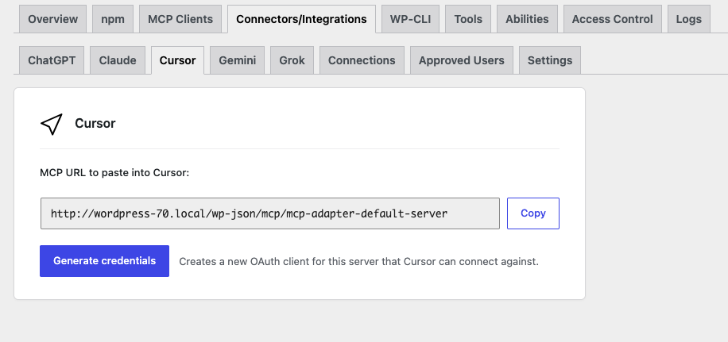Copy the MCP URL

533,213
